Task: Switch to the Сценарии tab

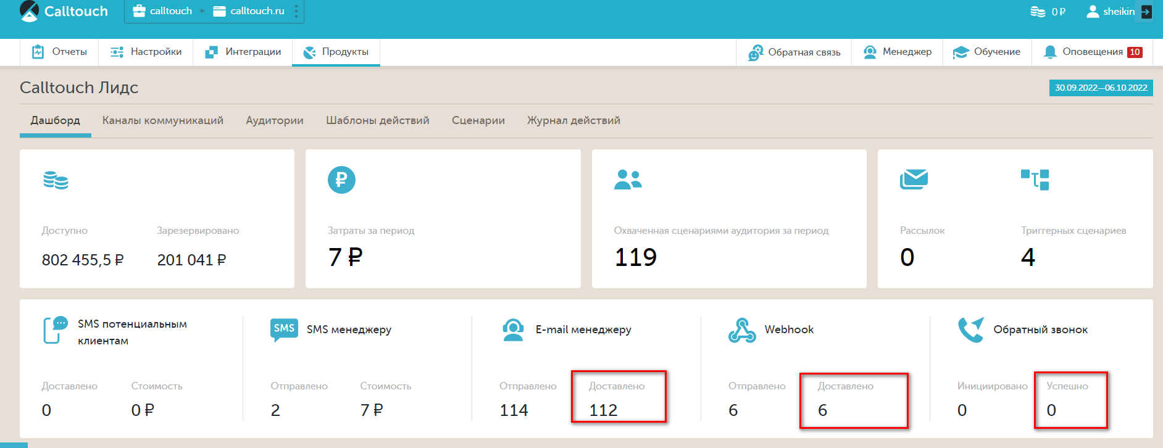Action: point(478,120)
